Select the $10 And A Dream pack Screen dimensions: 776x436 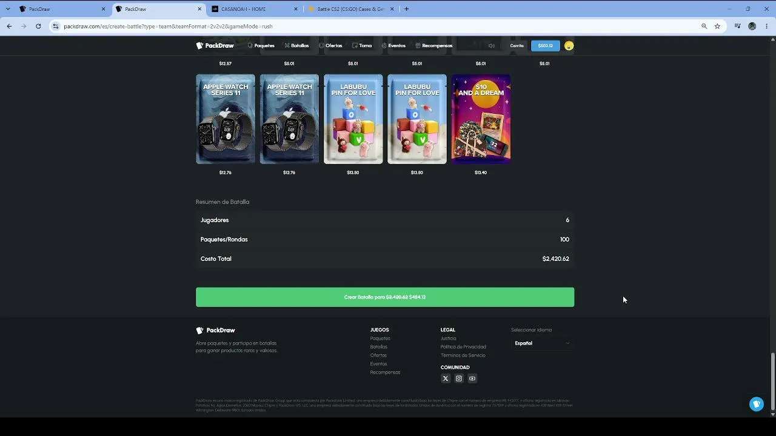pyautogui.click(x=481, y=119)
